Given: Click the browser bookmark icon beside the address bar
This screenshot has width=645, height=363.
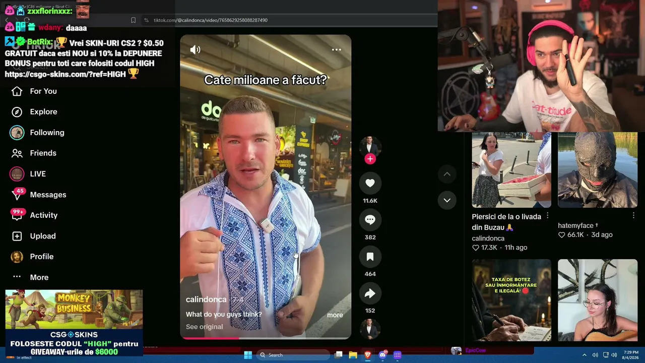Looking at the screenshot, I should [x=133, y=20].
